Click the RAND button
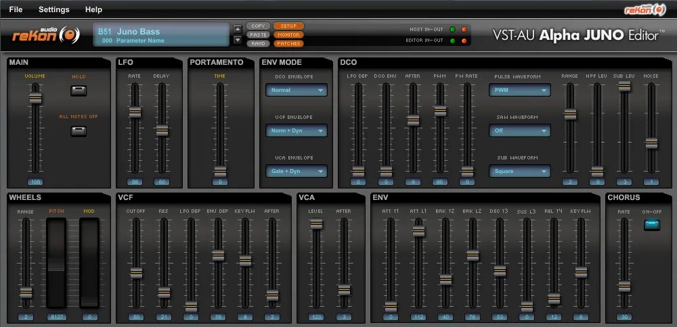The width and height of the screenshot is (677, 327). point(258,43)
